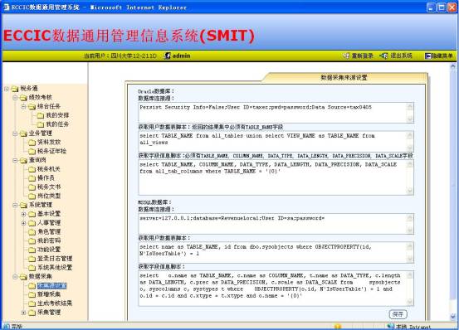The height and width of the screenshot is (330, 459).
Task: Collapse the 查询类 tree node
Action: [15, 160]
